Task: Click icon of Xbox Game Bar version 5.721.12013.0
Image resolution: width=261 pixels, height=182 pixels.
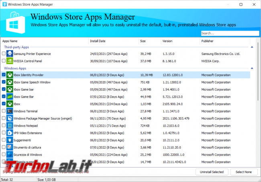Action: click(x=10, y=96)
